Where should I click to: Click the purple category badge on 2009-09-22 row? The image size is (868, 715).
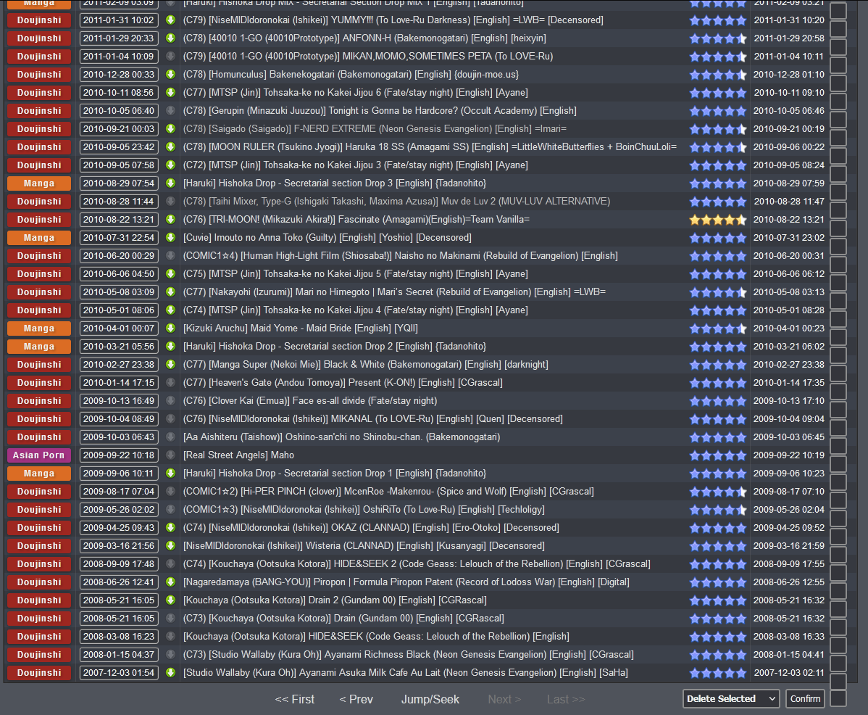(38, 455)
